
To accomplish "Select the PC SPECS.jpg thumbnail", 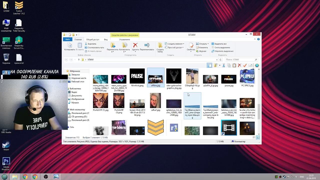I will (x=247, y=78).
